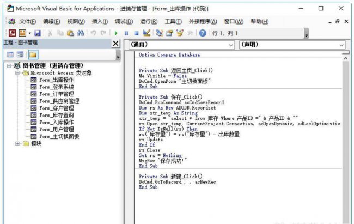354x224 pixels.
Task: Click the Copy icon in the toolbar
Action: (60, 33)
